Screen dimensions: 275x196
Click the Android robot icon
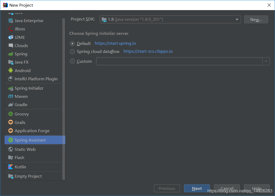point(11,70)
